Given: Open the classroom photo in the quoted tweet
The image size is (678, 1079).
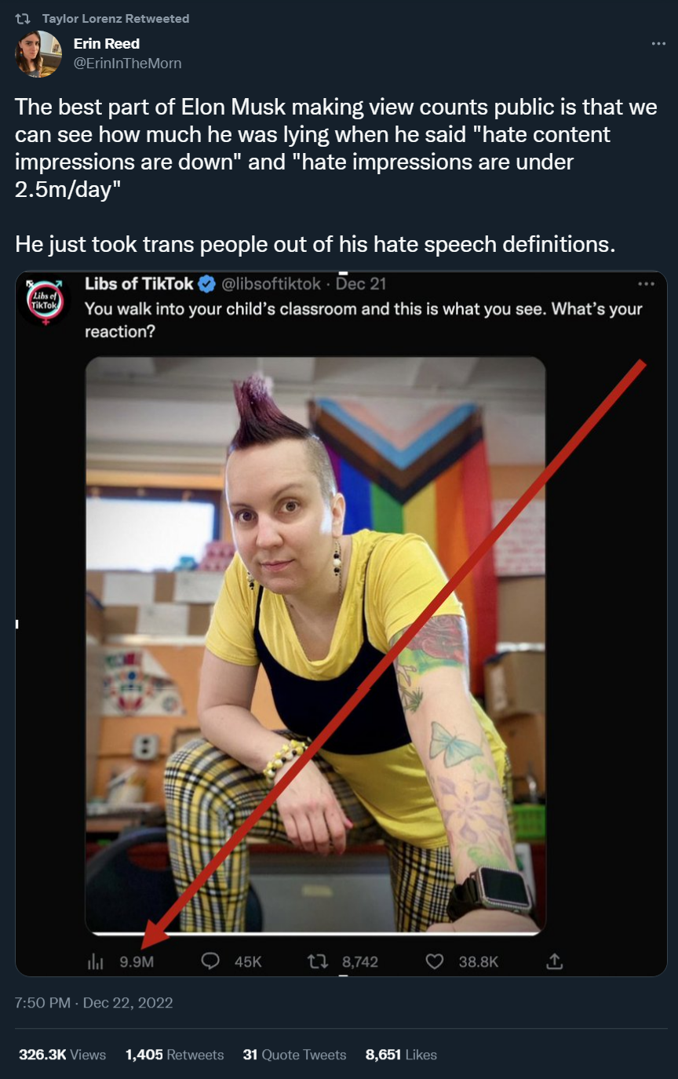Looking at the screenshot, I should tap(315, 646).
